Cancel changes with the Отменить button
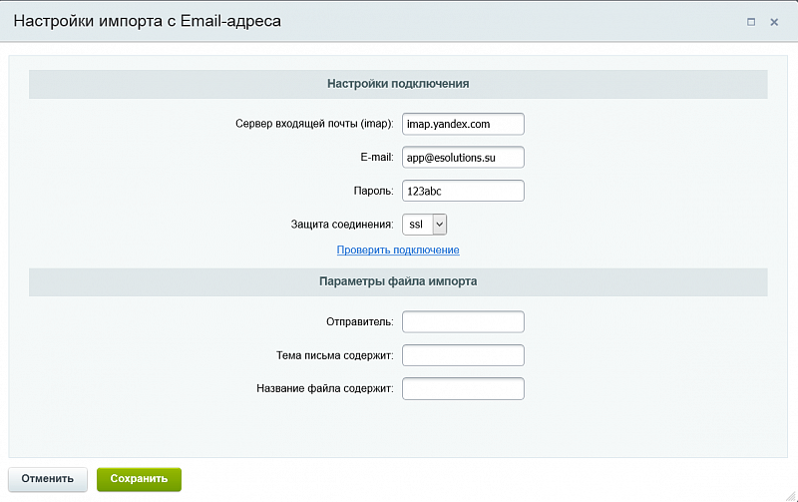The image size is (798, 502). 47,479
